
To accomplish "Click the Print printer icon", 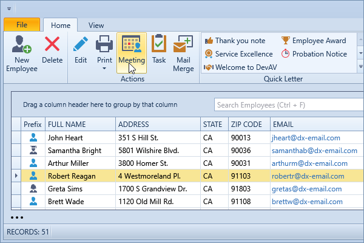I will [x=104, y=44].
